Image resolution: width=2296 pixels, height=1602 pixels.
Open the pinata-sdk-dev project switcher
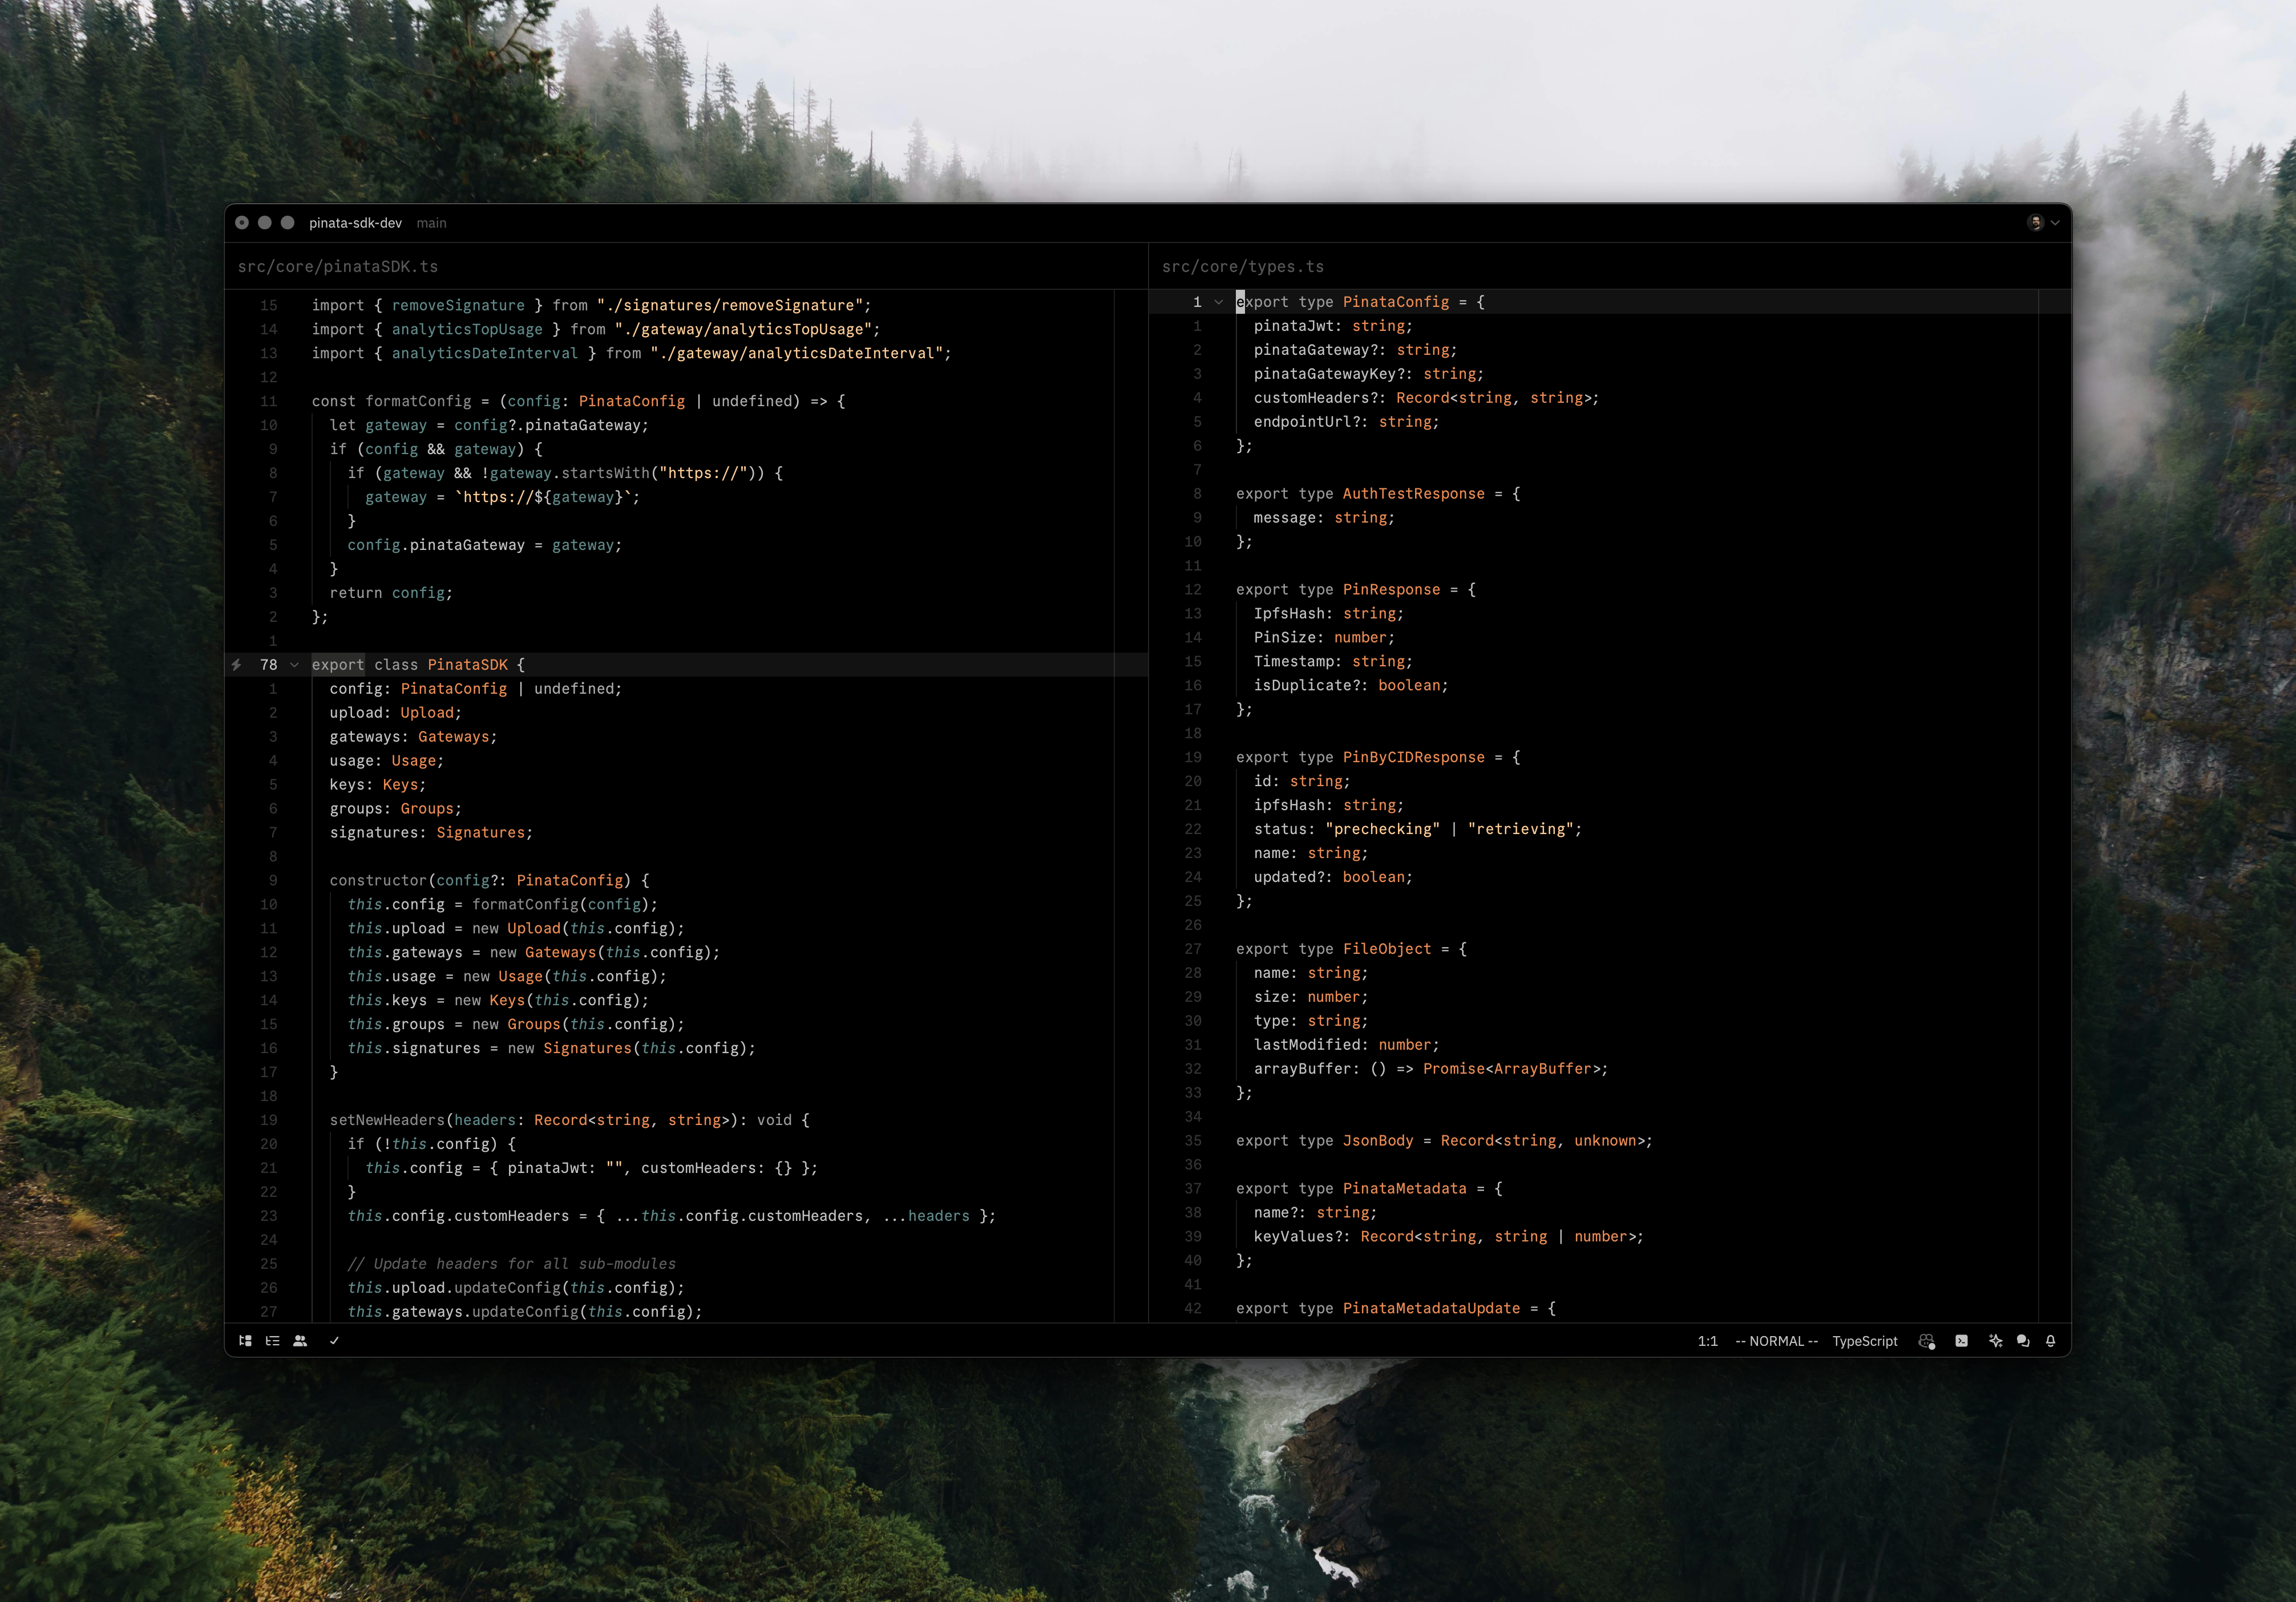355,223
